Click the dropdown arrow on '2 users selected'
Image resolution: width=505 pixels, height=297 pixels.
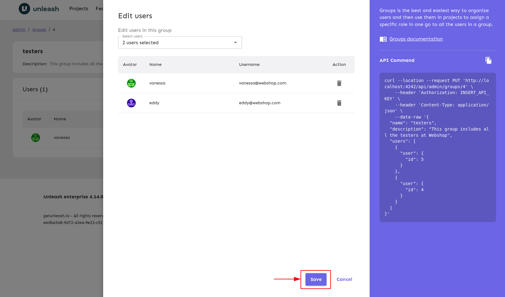pos(235,42)
